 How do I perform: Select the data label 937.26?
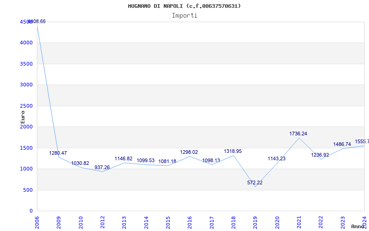pyautogui.click(x=102, y=167)
